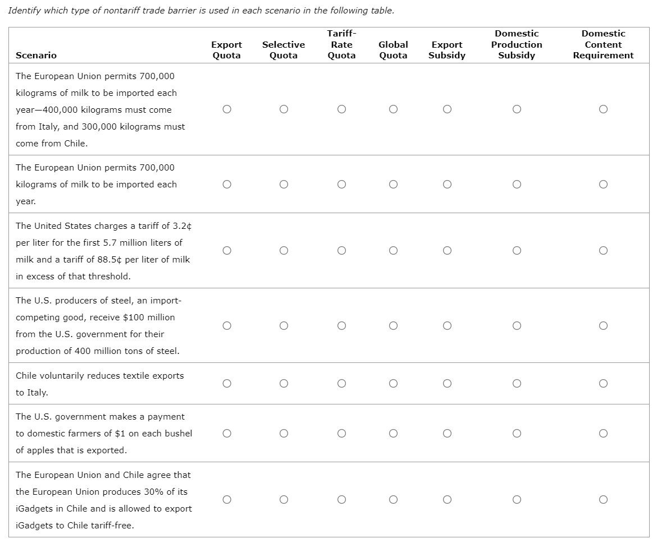The height and width of the screenshot is (543, 657).
Task: Select Export Quota for Chile reducing textile exports
Action: pyautogui.click(x=227, y=383)
